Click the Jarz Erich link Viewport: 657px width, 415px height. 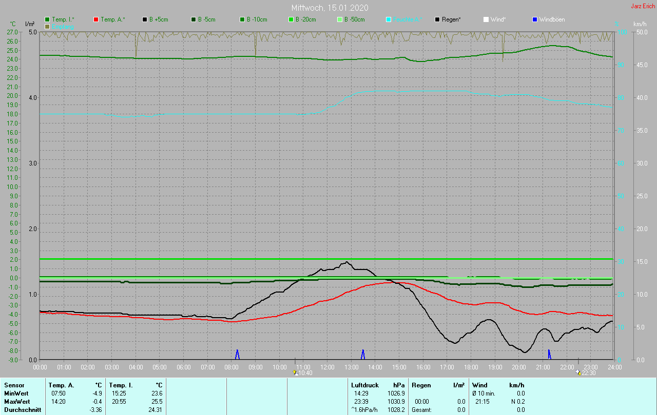(x=643, y=6)
